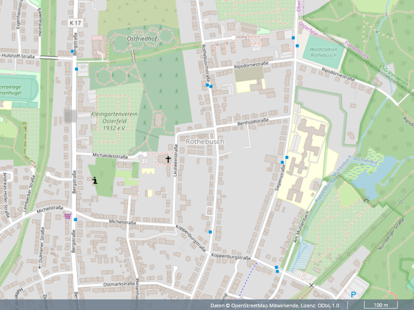Click the Eigenheimstraße street label
The image size is (414, 310).
point(18,14)
